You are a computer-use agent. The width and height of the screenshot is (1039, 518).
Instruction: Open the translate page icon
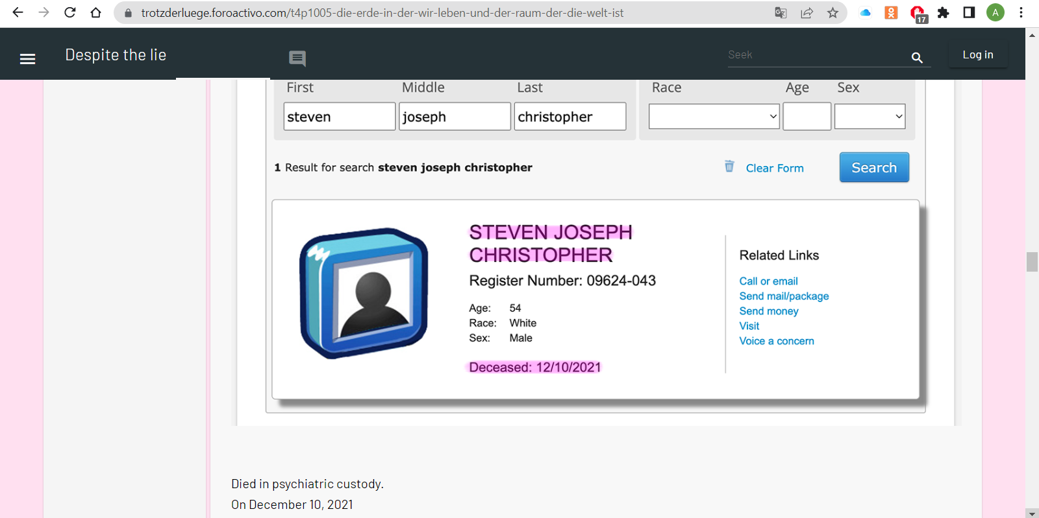pos(781,13)
